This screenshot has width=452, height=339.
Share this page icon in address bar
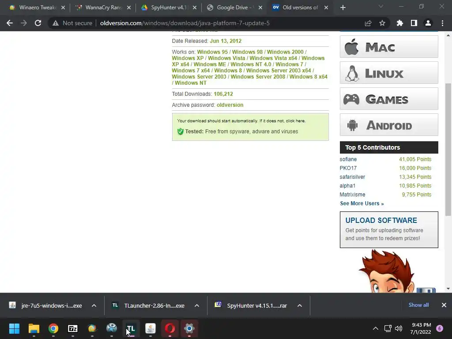point(368,23)
